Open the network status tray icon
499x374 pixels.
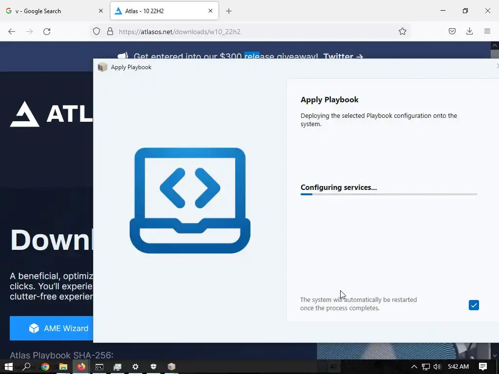coord(425,367)
